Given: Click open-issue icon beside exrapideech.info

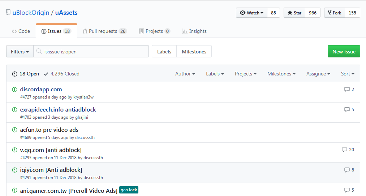Looking at the screenshot, I should coord(14,109).
